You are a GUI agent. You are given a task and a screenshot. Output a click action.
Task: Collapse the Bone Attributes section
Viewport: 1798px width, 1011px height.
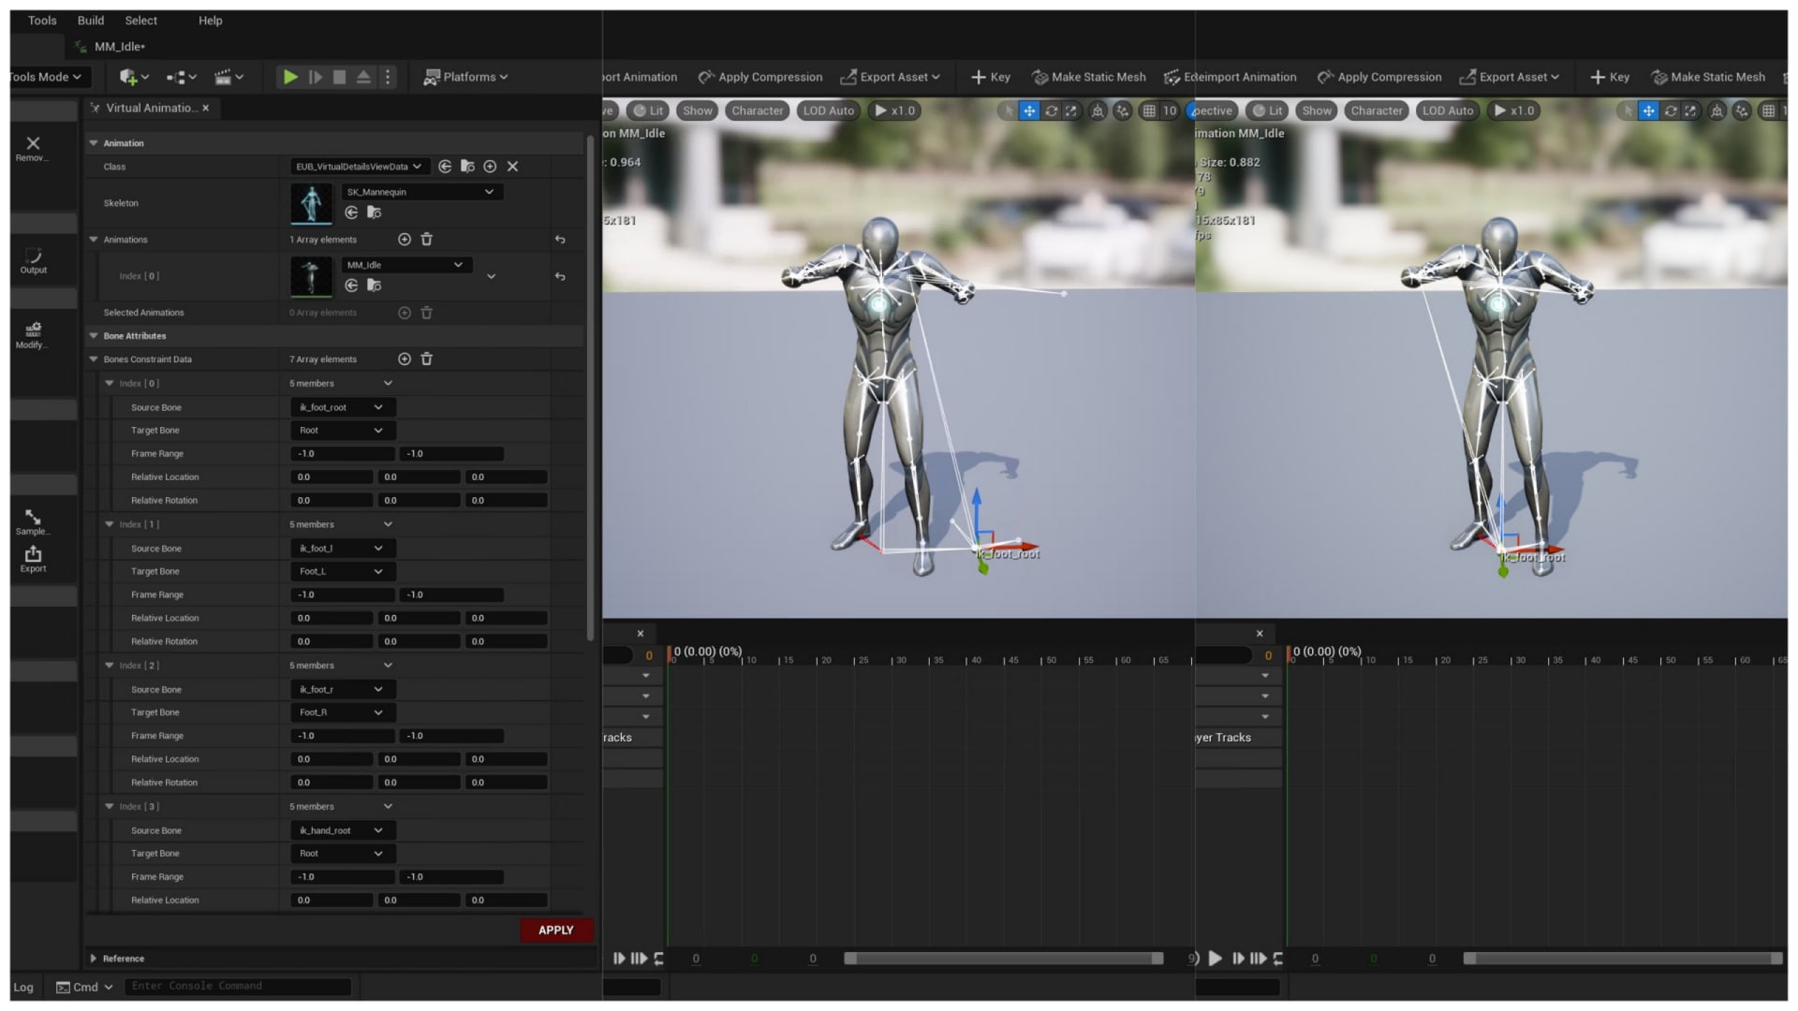[94, 336]
